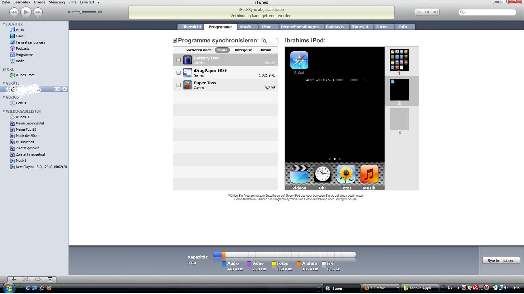Toggle Programme synchronisieren checkbox
This screenshot has width=524, height=294.
click(x=175, y=40)
